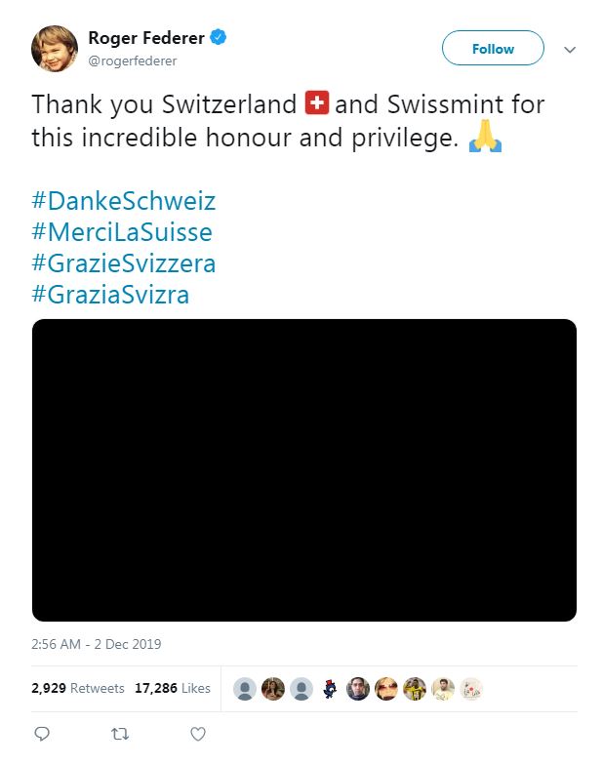The height and width of the screenshot is (765, 602).
Task: Open the #MerciLaSuisse hashtag
Action: tap(122, 232)
